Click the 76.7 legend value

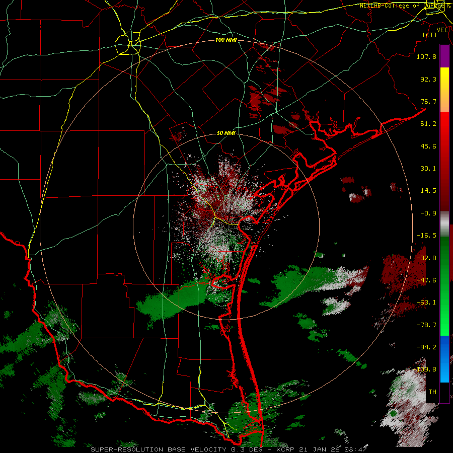428,101
